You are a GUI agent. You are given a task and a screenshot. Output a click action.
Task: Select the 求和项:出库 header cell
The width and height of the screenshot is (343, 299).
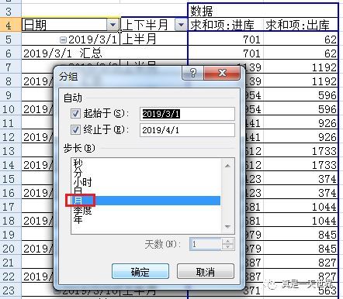tap(300, 25)
